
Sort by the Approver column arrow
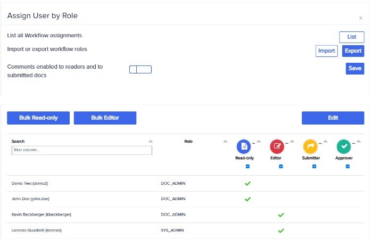tap(359, 142)
